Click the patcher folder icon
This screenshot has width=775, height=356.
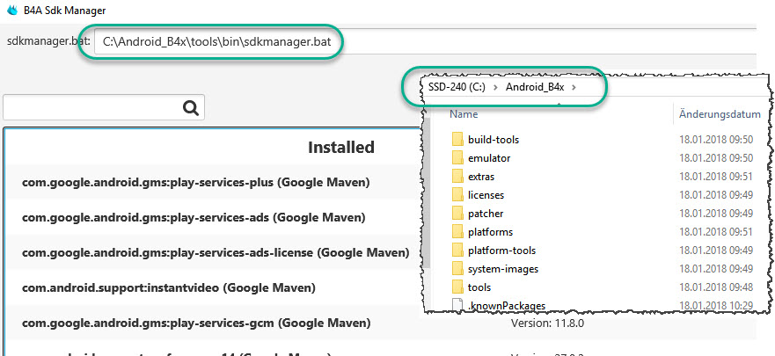point(457,214)
